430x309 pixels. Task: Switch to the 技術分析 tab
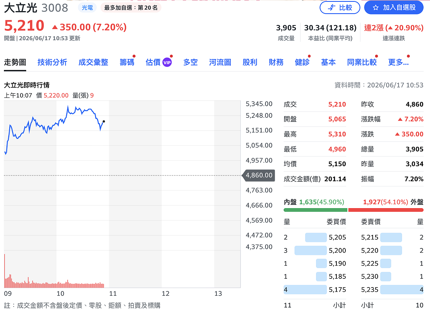[52, 62]
